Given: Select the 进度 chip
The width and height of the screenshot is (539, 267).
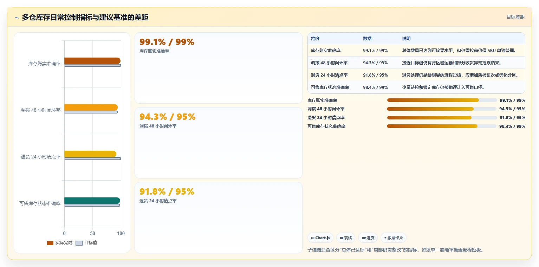Looking at the screenshot, I should [368, 238].
